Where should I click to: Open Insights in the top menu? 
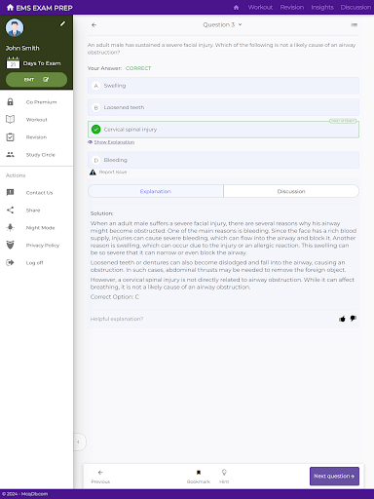[322, 8]
